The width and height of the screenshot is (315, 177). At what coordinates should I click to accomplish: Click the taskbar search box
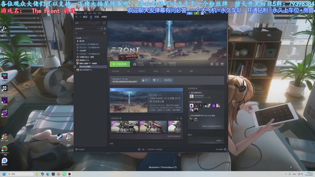pyautogui.click(x=20, y=174)
